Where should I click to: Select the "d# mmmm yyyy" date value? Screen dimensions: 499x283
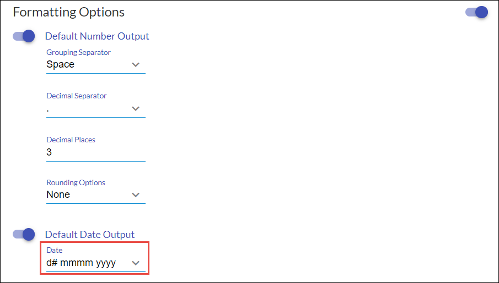82,263
